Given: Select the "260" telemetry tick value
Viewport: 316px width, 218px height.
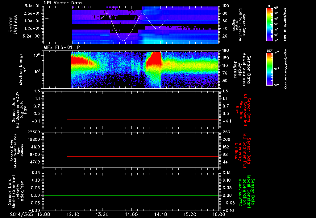Looking at the screenshot, I should (x=226, y=132).
